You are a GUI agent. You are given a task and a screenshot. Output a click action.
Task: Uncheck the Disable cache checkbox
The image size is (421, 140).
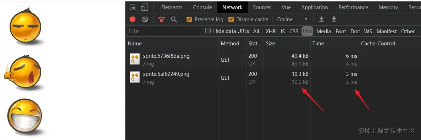coord(231,19)
